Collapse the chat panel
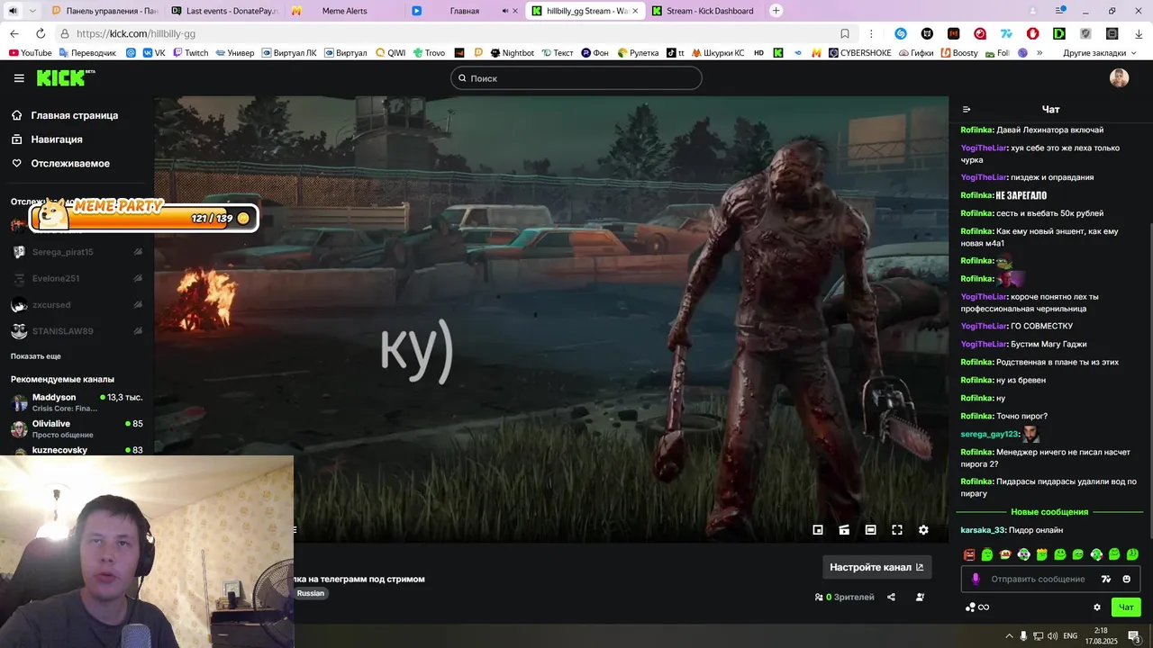This screenshot has width=1153, height=648. [967, 110]
